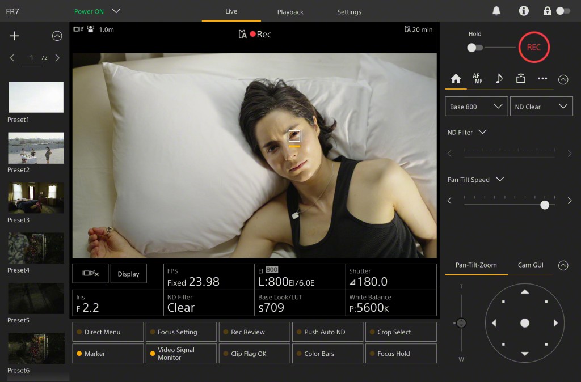Open the ND Clear dropdown

(x=541, y=106)
